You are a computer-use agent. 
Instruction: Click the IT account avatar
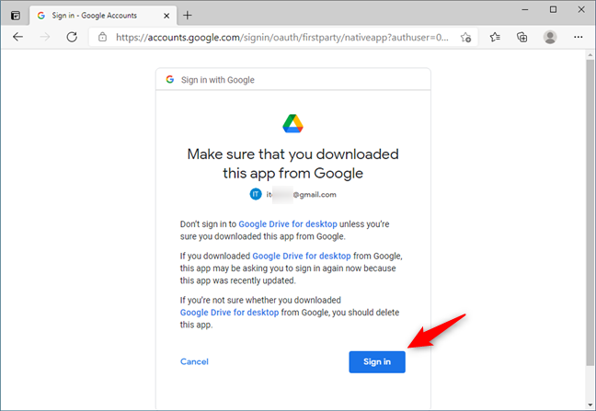click(x=256, y=194)
